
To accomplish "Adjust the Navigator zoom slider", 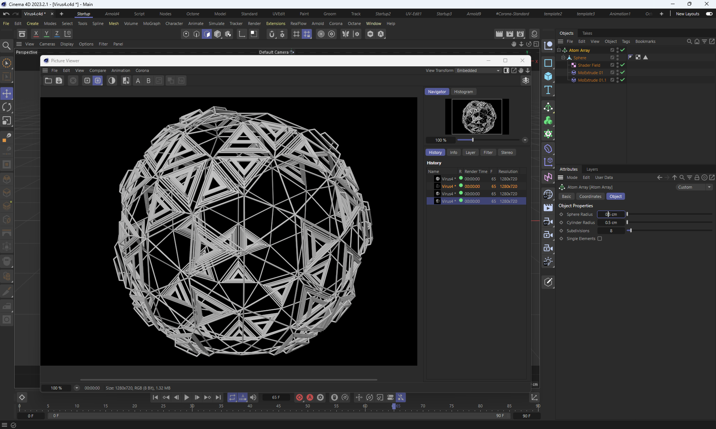I will tap(472, 140).
